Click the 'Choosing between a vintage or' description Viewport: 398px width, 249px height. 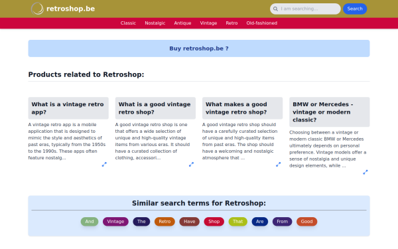point(328,149)
